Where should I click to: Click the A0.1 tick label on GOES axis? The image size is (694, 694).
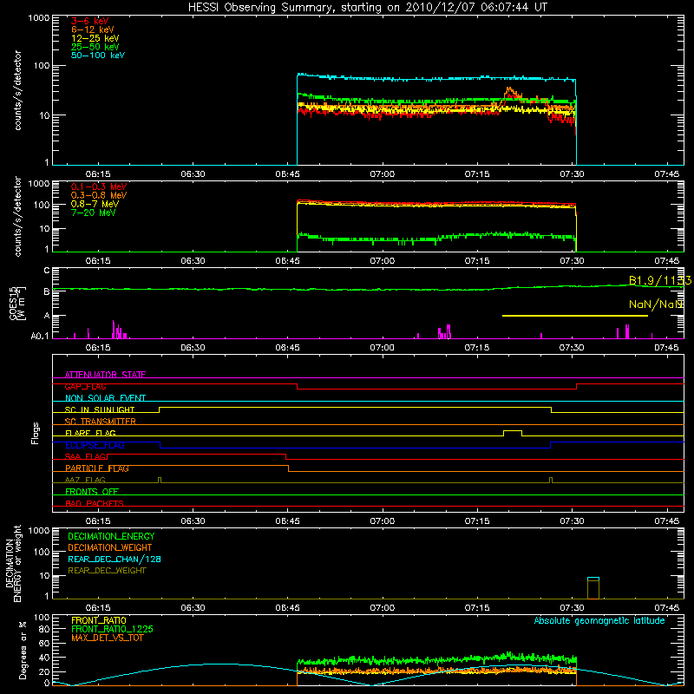(x=39, y=337)
